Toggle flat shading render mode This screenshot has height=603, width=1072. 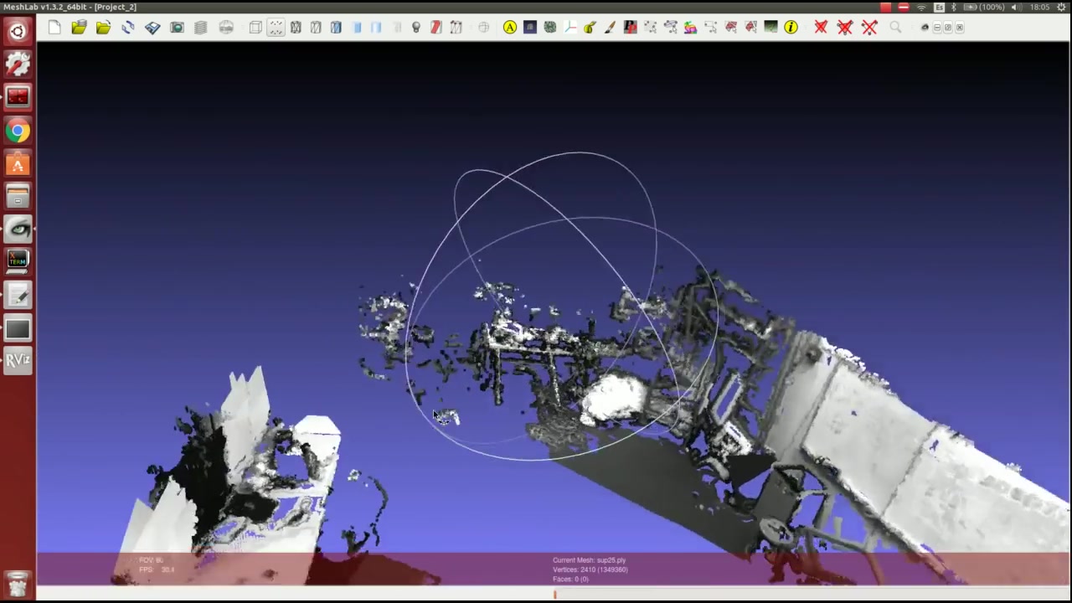356,28
